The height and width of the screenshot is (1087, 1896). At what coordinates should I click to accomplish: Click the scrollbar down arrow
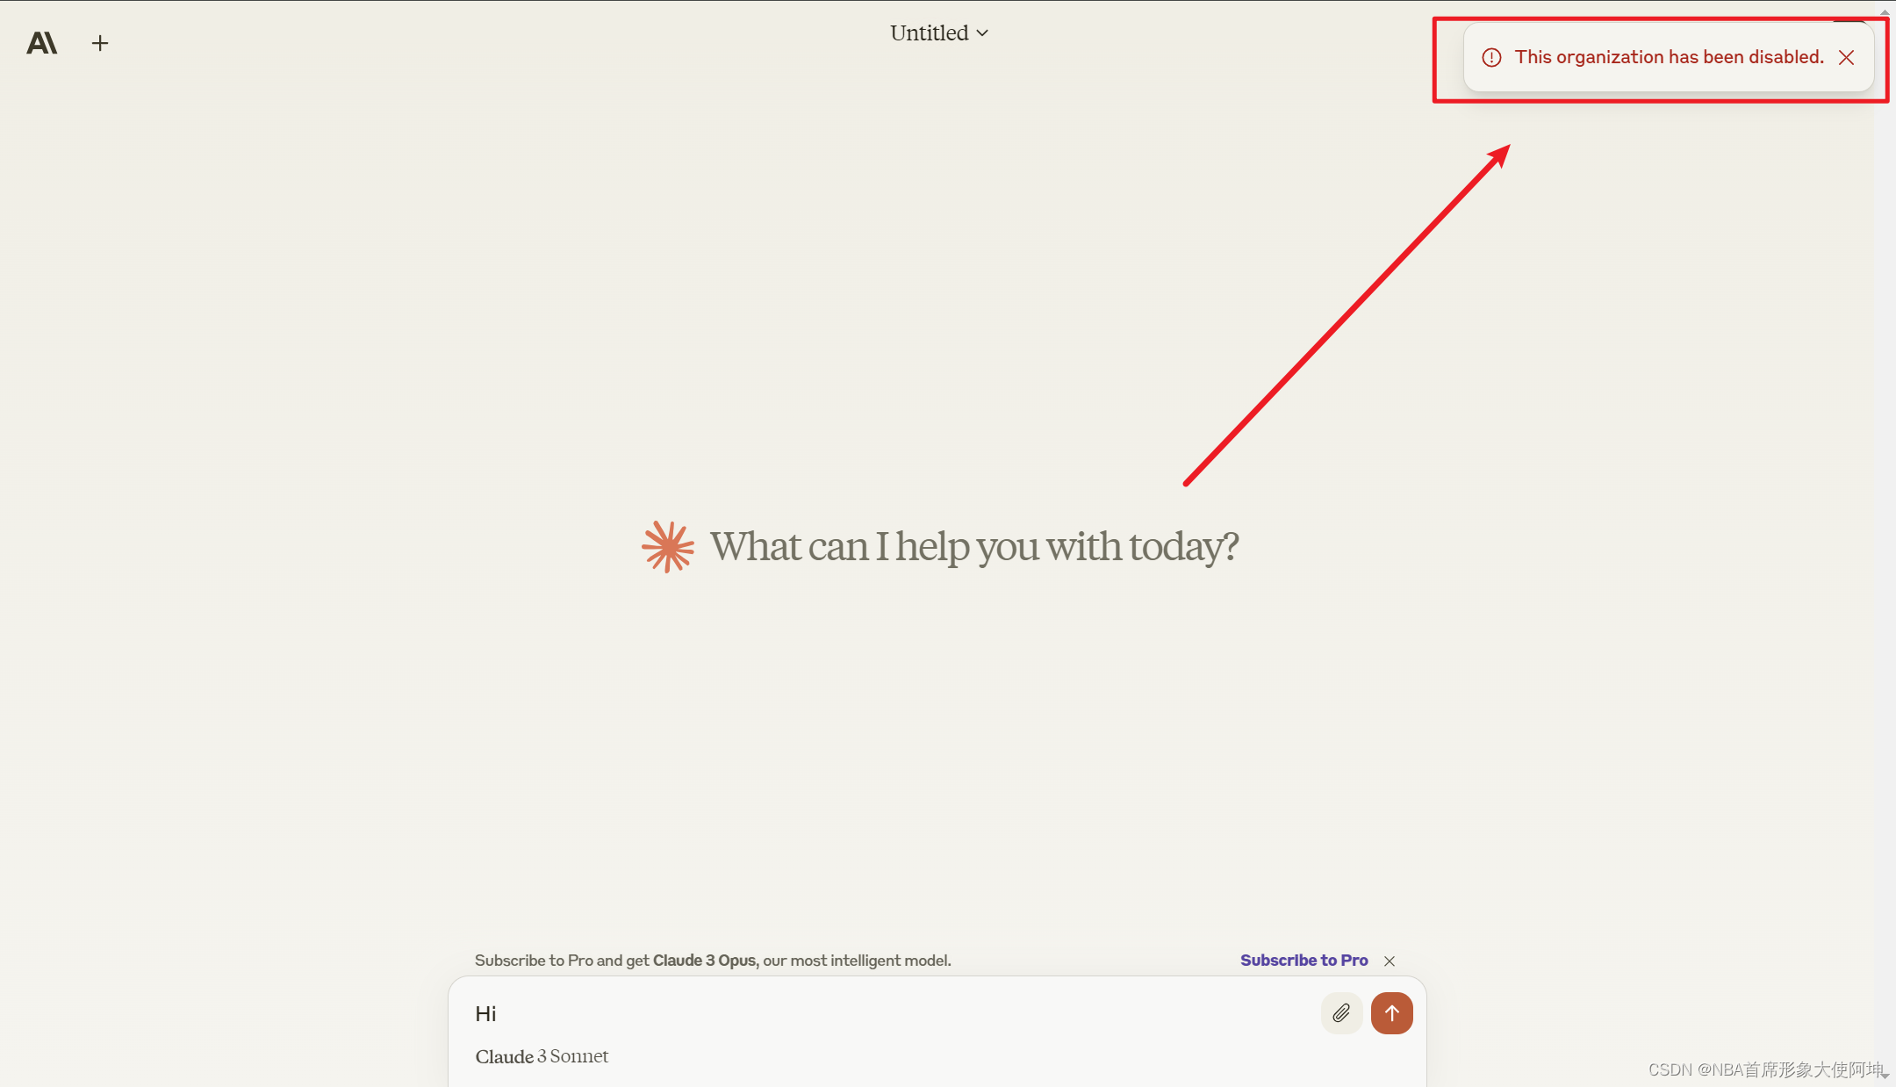tap(1885, 1076)
